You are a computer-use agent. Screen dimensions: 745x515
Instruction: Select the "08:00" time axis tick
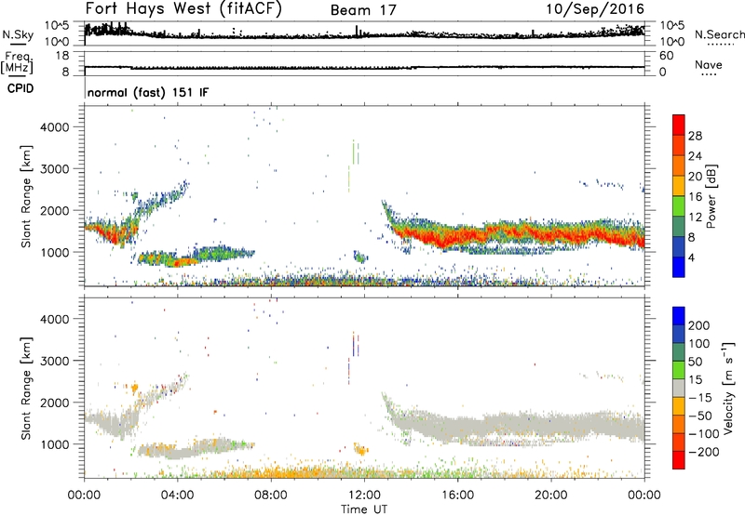point(271,495)
